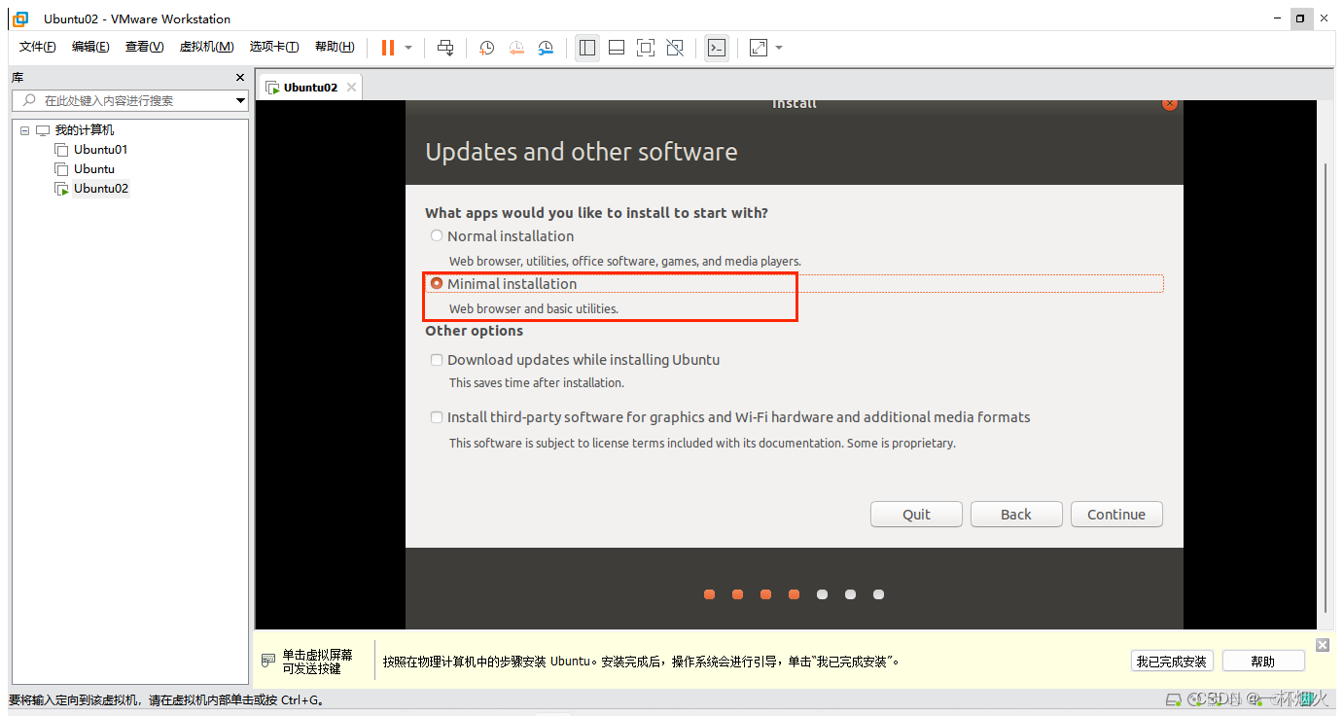Click the Back button
Viewport: 1344px width, 716px height.
1015,515
